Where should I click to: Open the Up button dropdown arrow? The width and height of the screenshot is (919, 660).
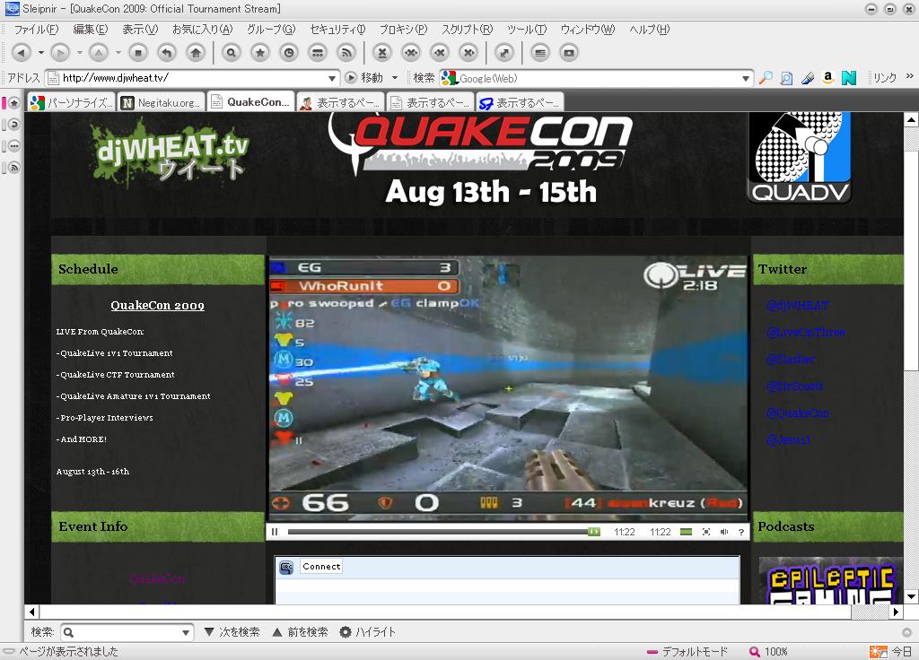pos(118,53)
